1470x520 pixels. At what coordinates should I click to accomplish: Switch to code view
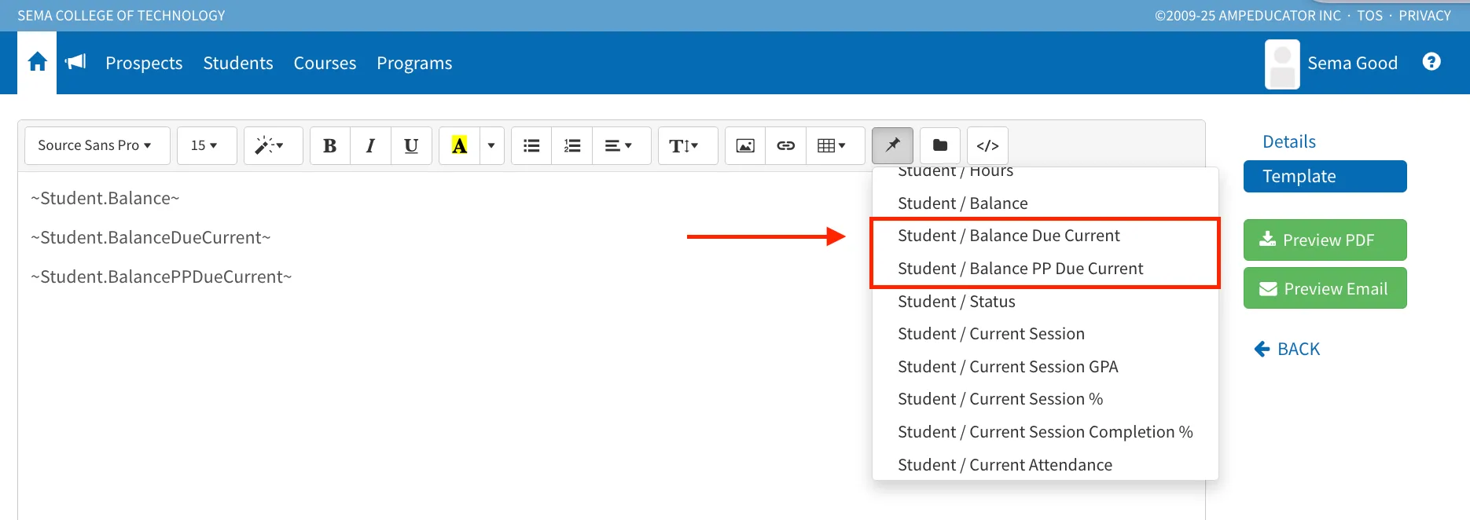click(987, 145)
